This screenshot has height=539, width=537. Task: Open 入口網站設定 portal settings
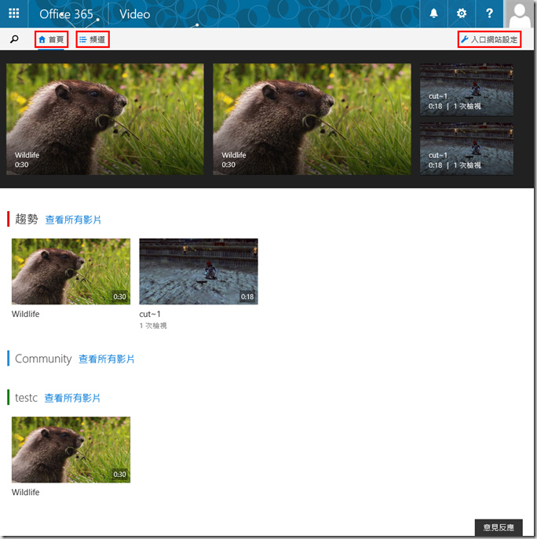tap(489, 39)
